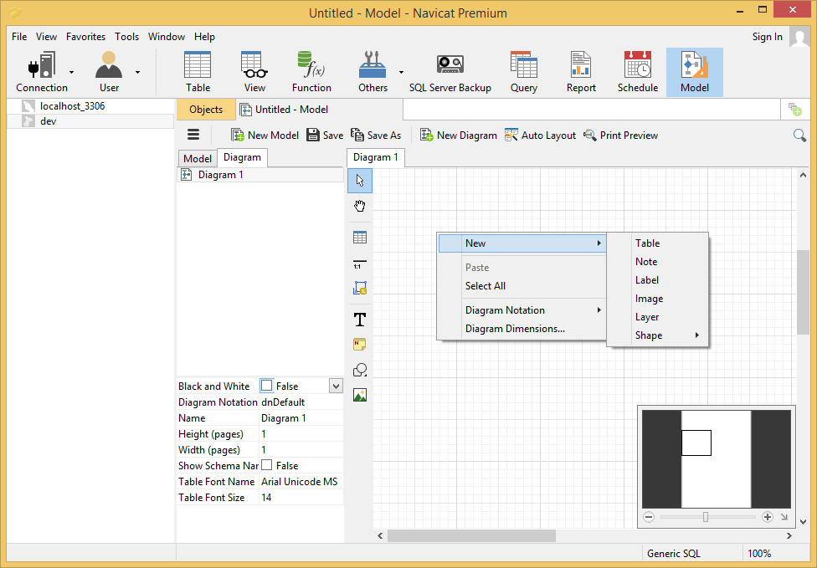Select the hand pan tool
This screenshot has height=568, width=817.
click(360, 206)
